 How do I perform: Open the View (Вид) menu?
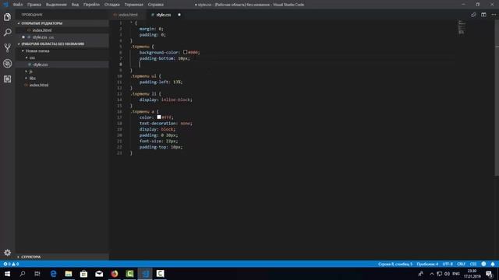point(75,5)
